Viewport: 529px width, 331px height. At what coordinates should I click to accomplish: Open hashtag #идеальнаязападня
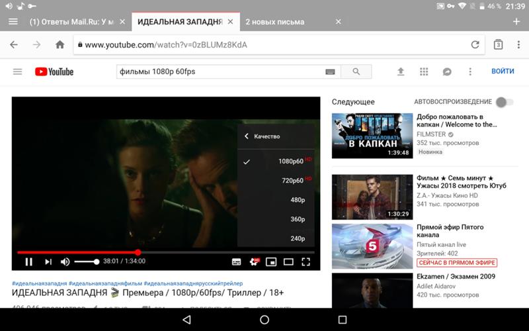(x=40, y=283)
